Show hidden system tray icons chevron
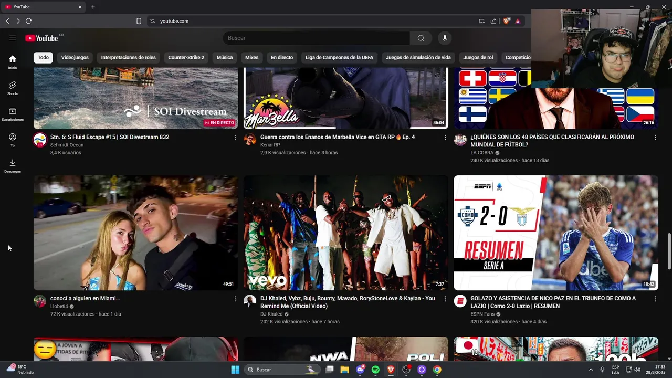The height and width of the screenshot is (378, 672). click(x=591, y=370)
